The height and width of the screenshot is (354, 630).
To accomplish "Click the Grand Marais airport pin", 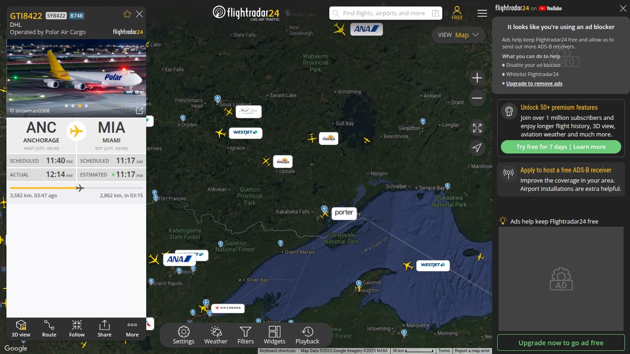I will (280, 243).
